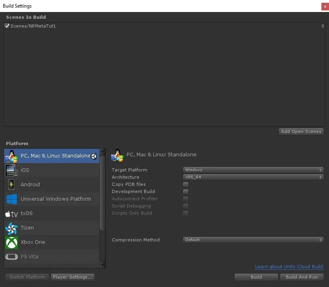329x287 pixels.
Task: Select PC, Mac & Linux Standalone platform
Action: click(52, 156)
